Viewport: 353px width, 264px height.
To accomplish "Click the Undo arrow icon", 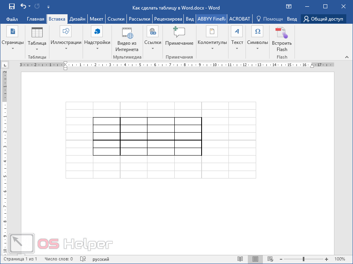I will 23,6.
